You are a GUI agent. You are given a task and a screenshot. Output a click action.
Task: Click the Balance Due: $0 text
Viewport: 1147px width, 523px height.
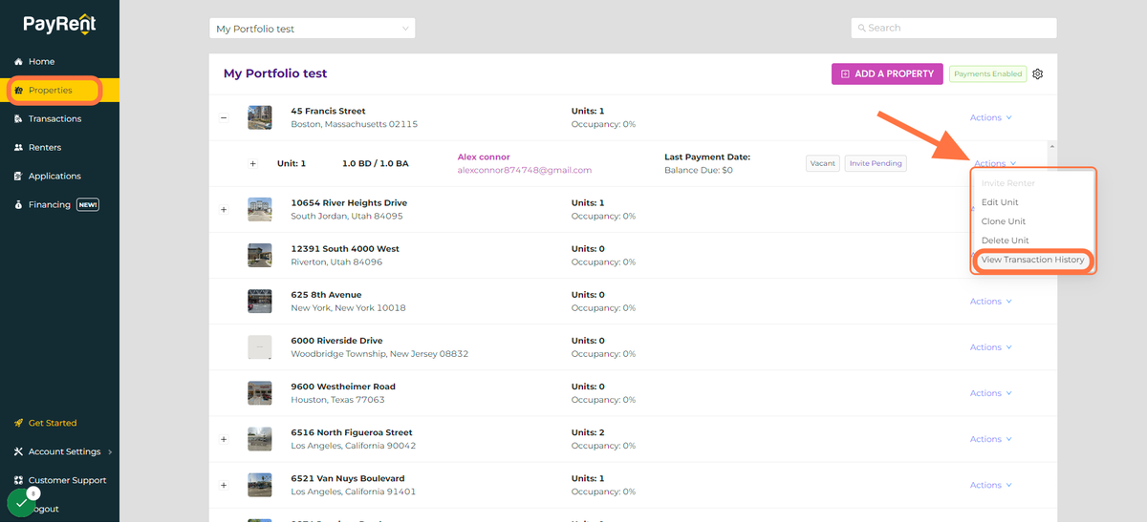pyautogui.click(x=699, y=170)
